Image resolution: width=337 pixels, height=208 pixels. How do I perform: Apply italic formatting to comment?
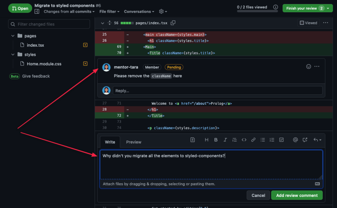click(225, 140)
